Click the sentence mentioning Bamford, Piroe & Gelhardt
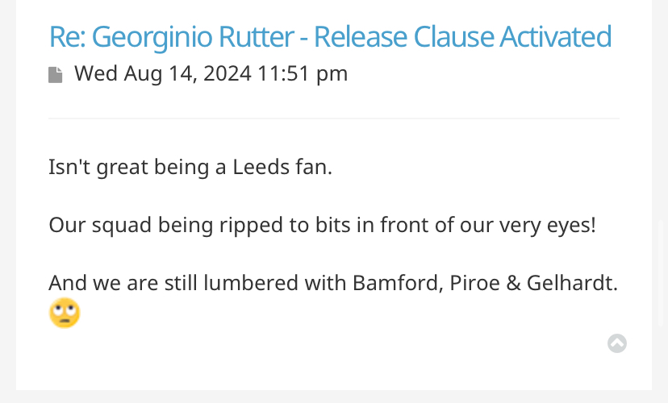The width and height of the screenshot is (668, 403). (x=333, y=283)
